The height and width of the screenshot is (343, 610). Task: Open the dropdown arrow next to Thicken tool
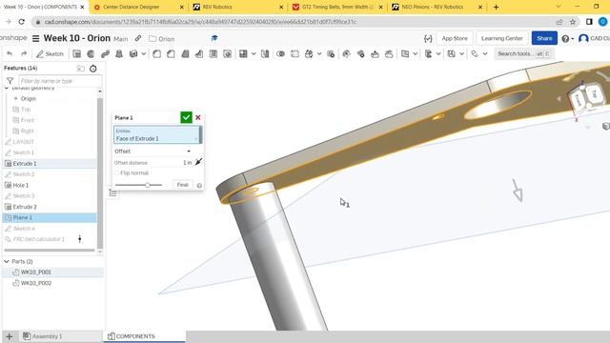point(144,53)
